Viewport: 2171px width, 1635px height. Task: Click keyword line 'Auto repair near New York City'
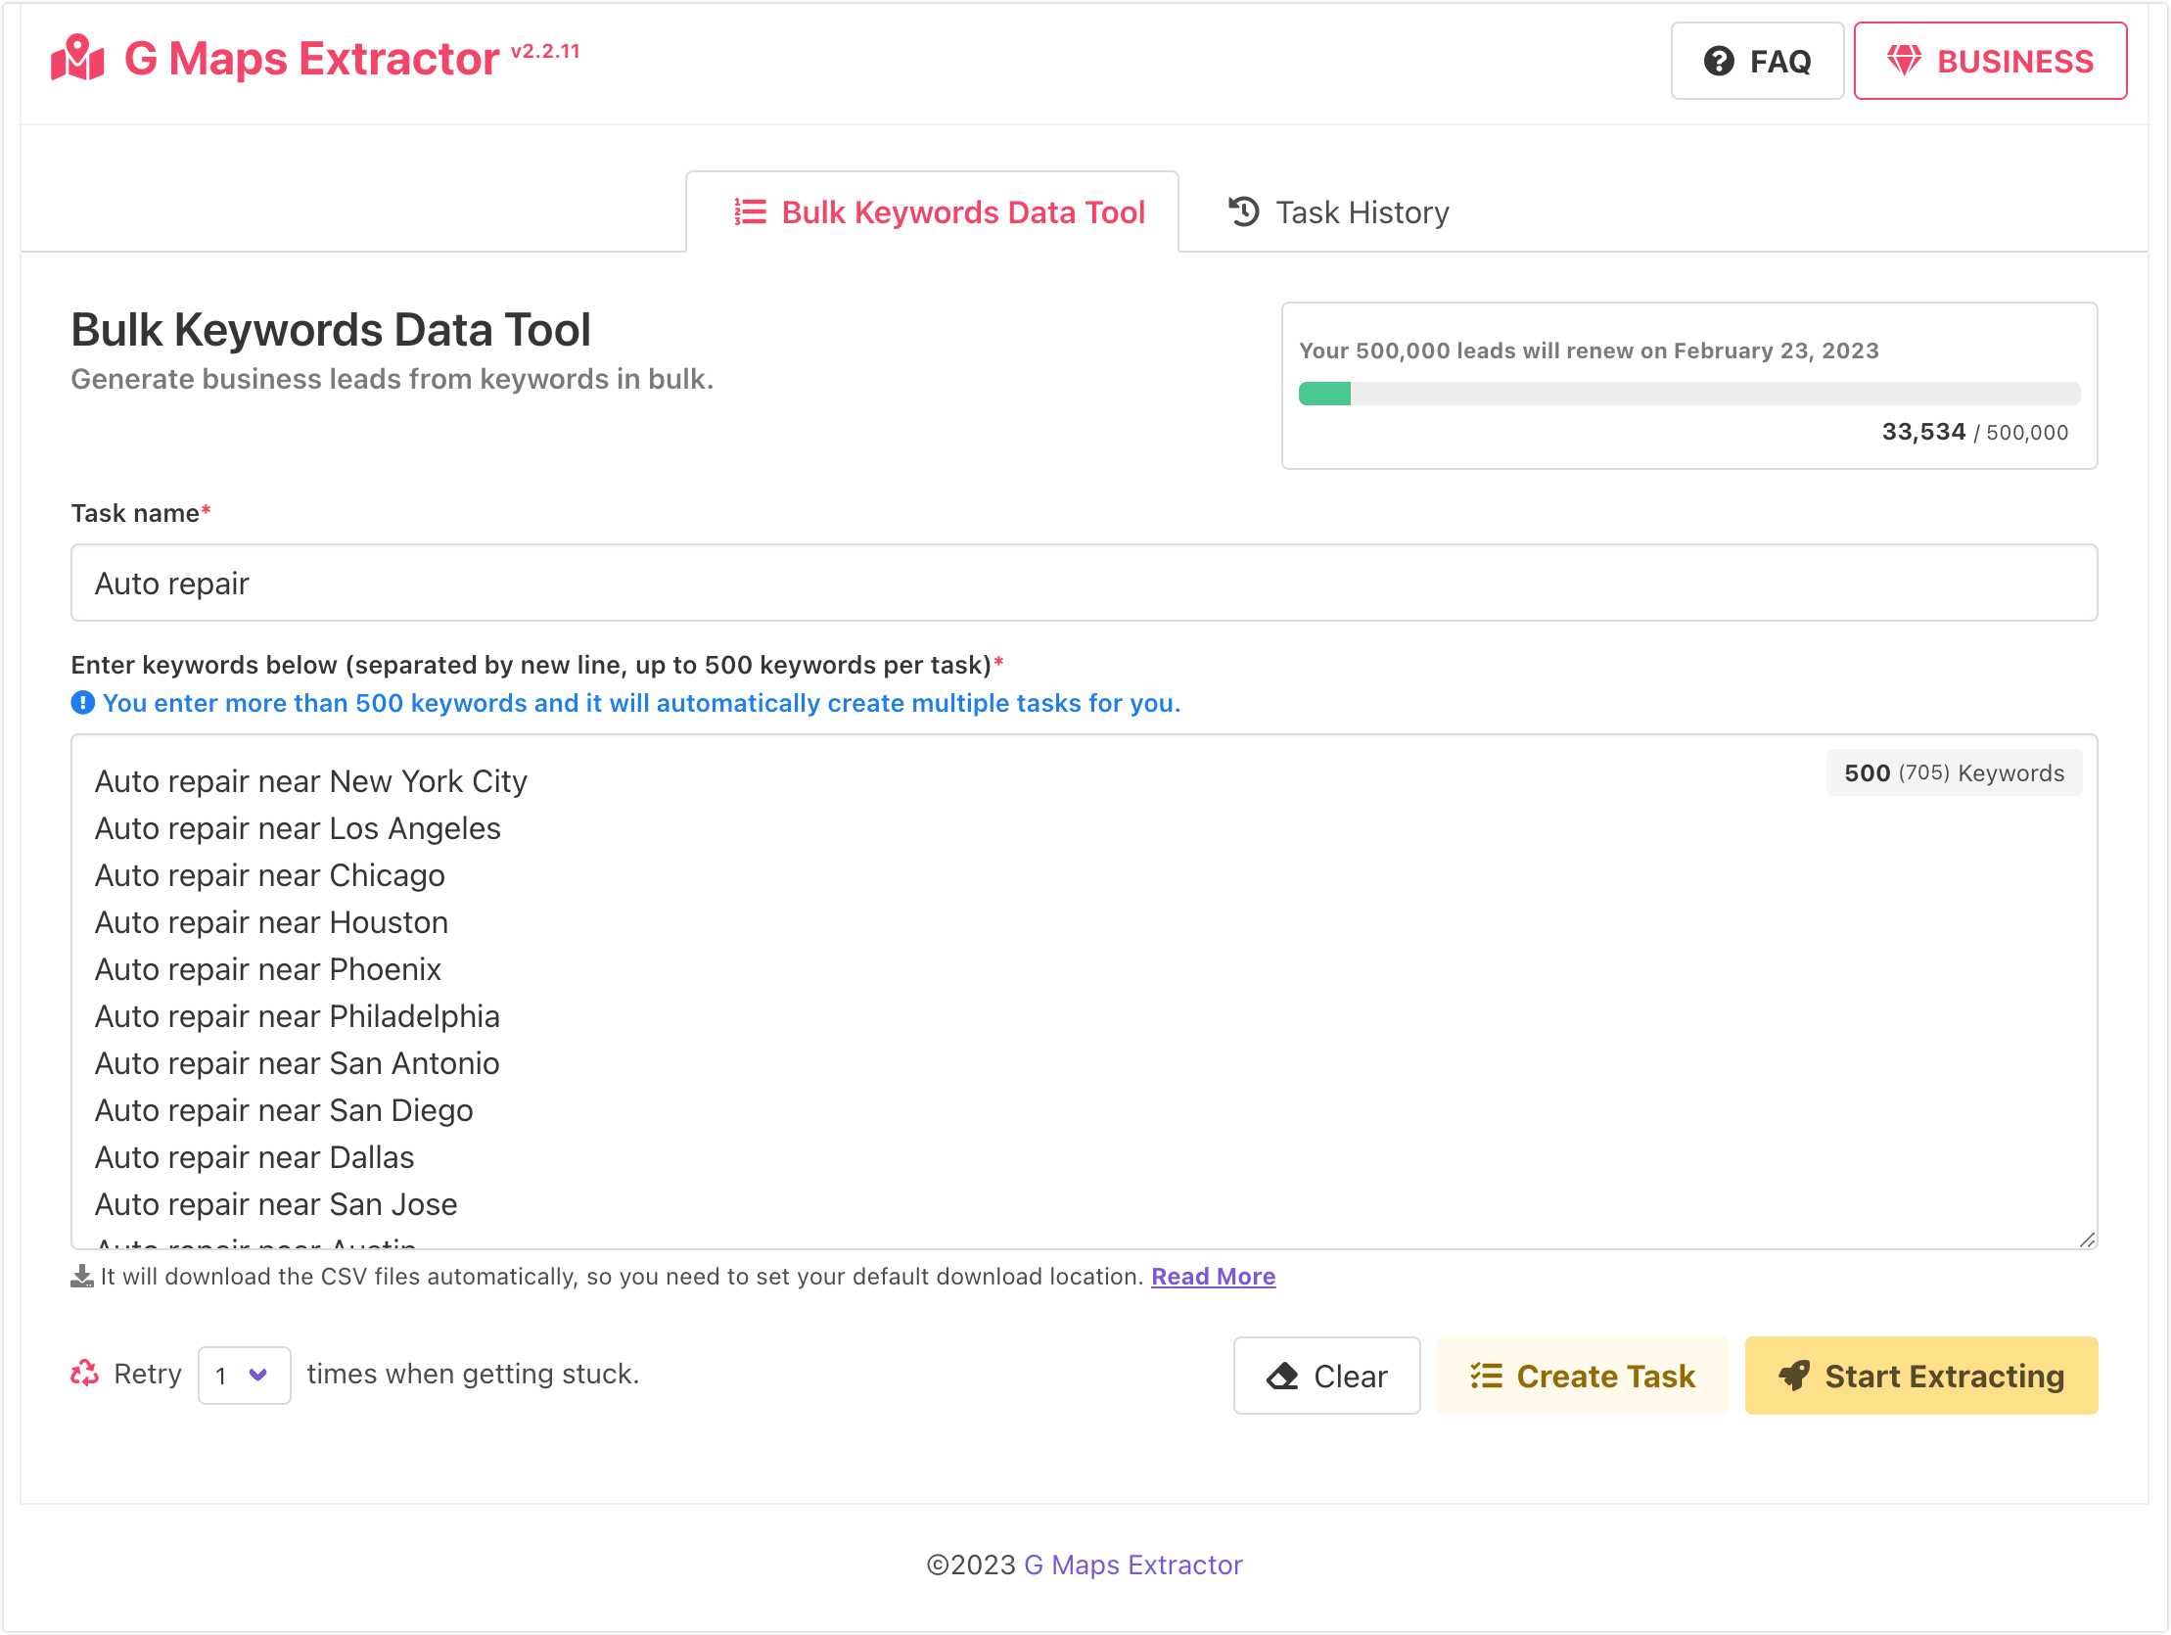pos(310,780)
